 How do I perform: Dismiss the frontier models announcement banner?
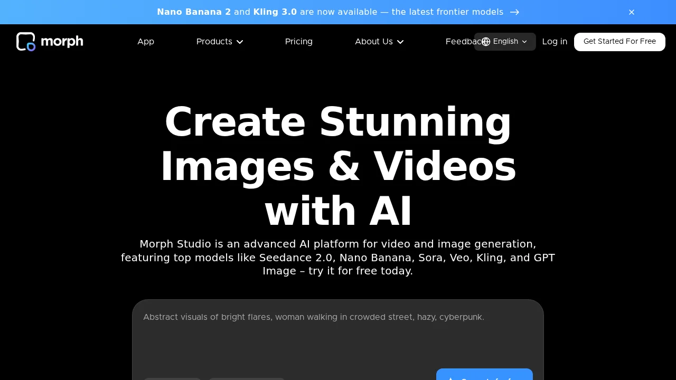click(632, 12)
